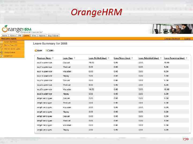Image resolution: width=193 pixels, height=144 pixels.
Task: Click the 'Welcome Admin' text
Action: (9, 39)
